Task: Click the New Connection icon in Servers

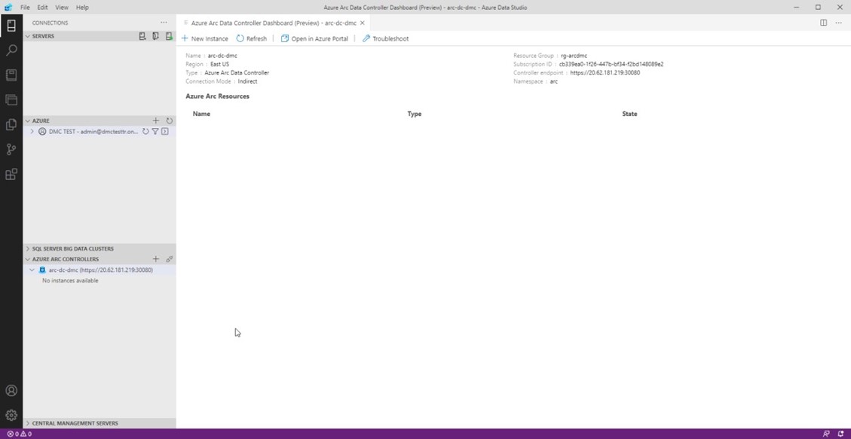Action: (x=142, y=36)
